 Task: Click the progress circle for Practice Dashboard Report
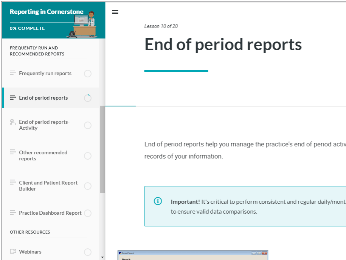point(88,213)
